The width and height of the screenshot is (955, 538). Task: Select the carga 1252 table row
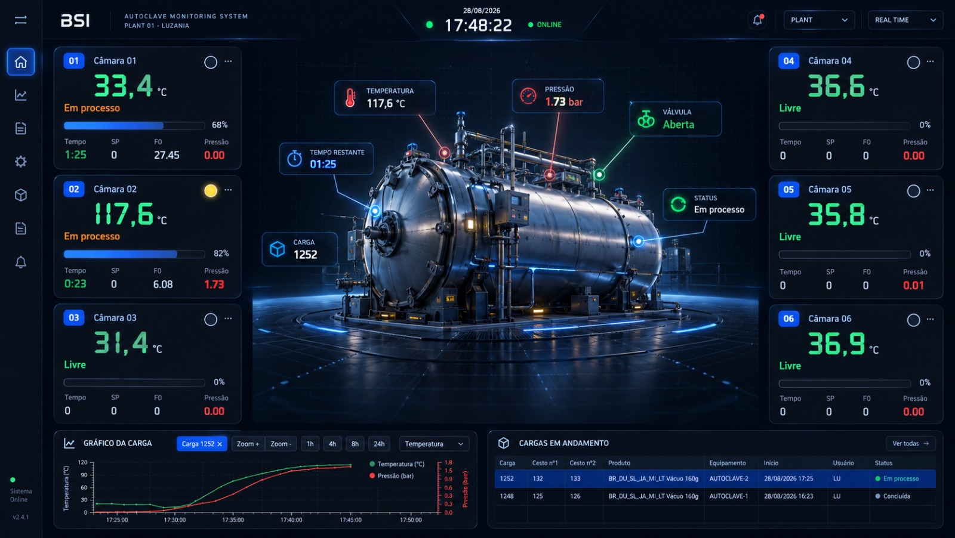click(715, 478)
